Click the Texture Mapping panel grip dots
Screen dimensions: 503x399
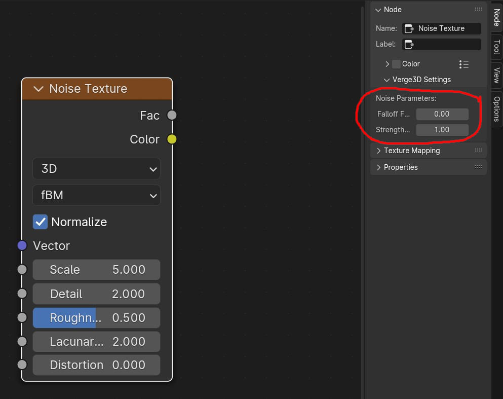point(479,150)
